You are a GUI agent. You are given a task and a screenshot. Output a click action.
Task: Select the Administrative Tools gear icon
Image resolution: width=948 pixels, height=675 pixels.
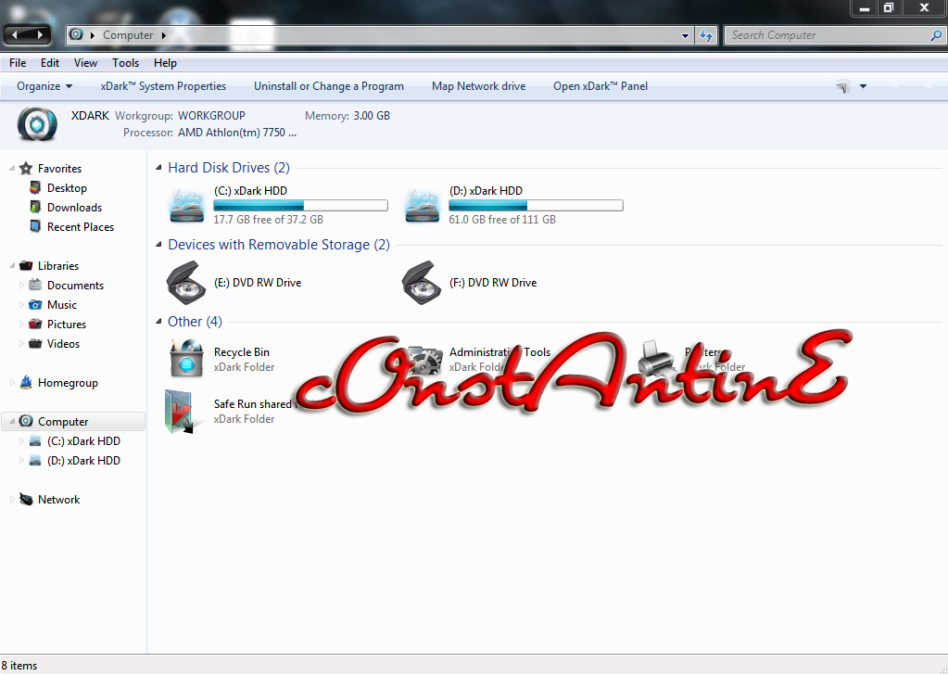tap(423, 360)
